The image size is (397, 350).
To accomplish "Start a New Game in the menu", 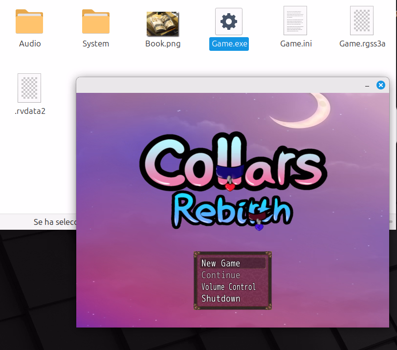I will pos(232,263).
